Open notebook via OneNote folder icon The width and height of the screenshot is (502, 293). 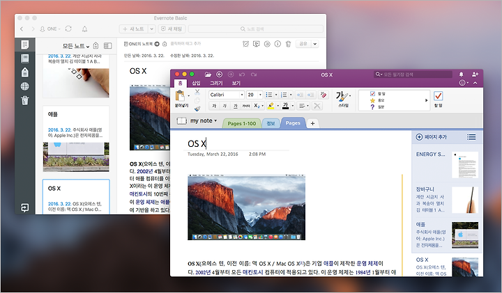tap(208, 74)
